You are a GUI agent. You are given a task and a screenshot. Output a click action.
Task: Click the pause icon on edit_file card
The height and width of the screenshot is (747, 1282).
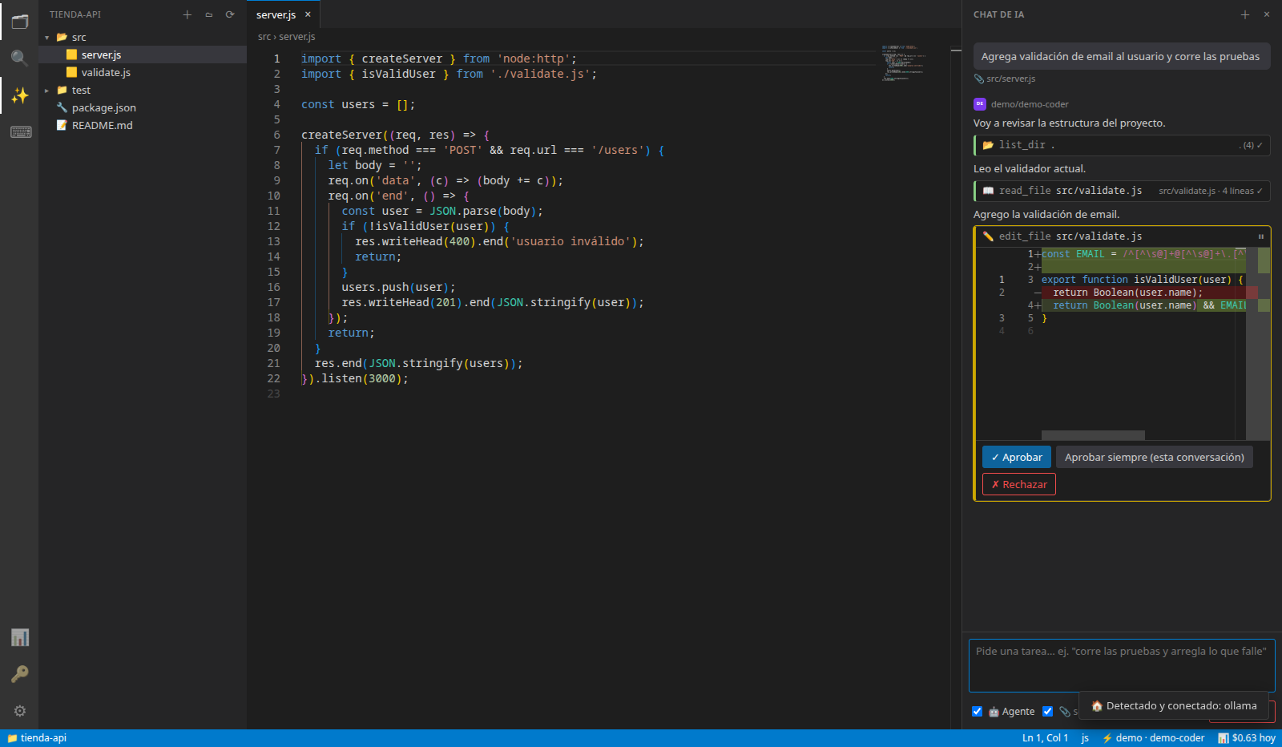point(1260,236)
